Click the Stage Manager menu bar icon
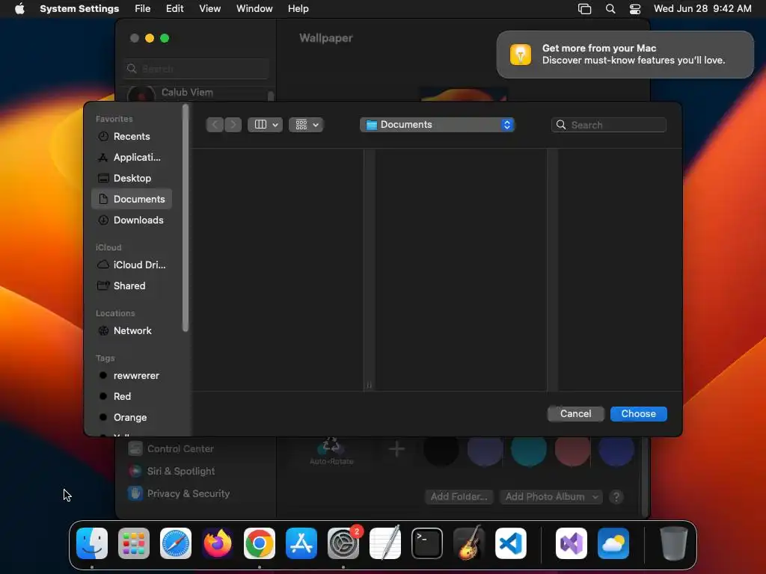Image resolution: width=766 pixels, height=574 pixels. [x=585, y=9]
